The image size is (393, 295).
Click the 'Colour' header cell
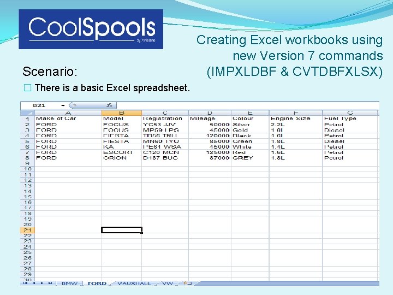pos(250,119)
